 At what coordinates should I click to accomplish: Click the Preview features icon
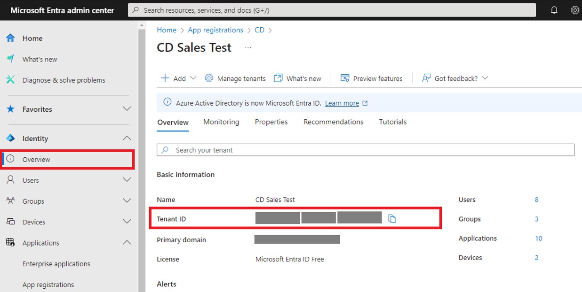point(345,78)
